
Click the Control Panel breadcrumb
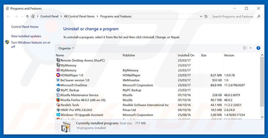(49, 17)
